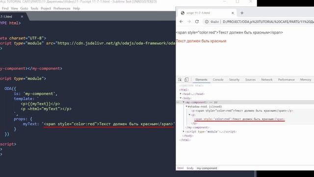This screenshot has width=314, height=177.
Task: Close the 7-1.html tab in Sublime Text
Action: click(x=22, y=17)
